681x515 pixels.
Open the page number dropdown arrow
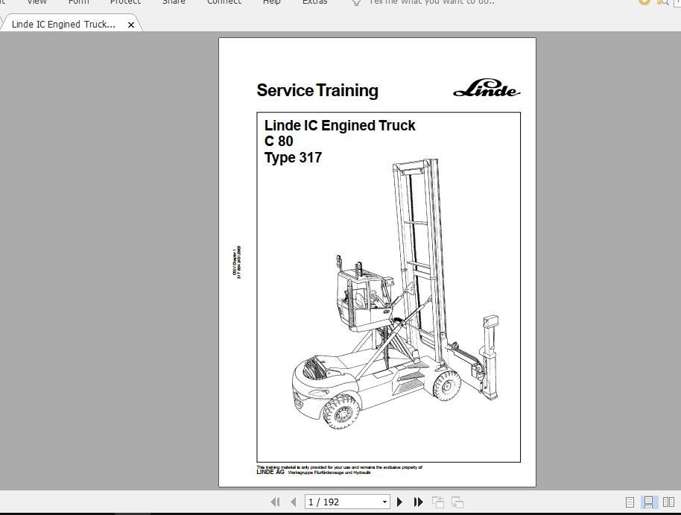[x=384, y=502]
